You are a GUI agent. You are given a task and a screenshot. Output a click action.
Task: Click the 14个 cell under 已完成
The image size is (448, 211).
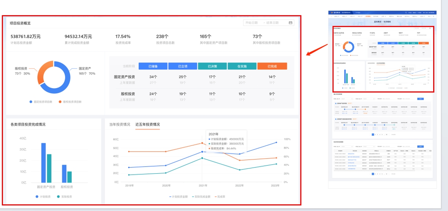point(272,77)
